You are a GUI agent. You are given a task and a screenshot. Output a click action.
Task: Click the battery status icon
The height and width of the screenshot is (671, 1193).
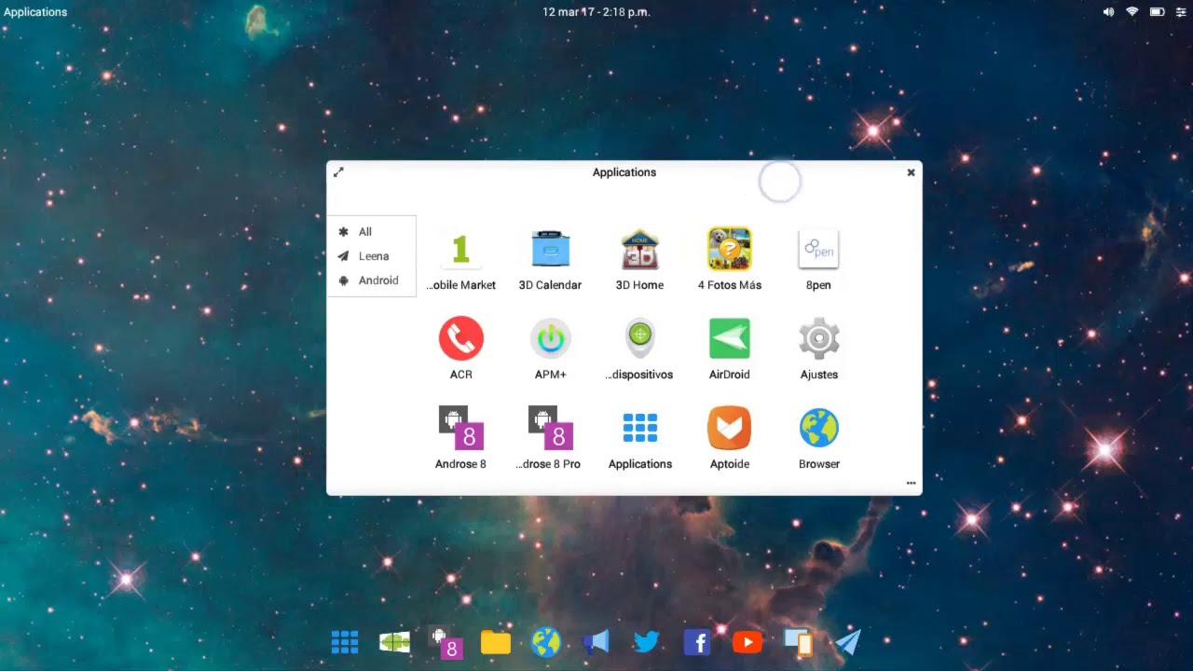[1157, 12]
